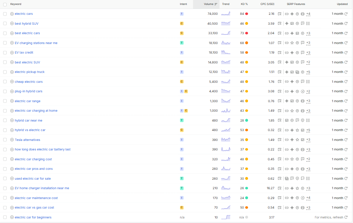Screen dimensions: 353x223
Task: Open SERP view icon for electric car vs gas car cost
Action: 279,207
